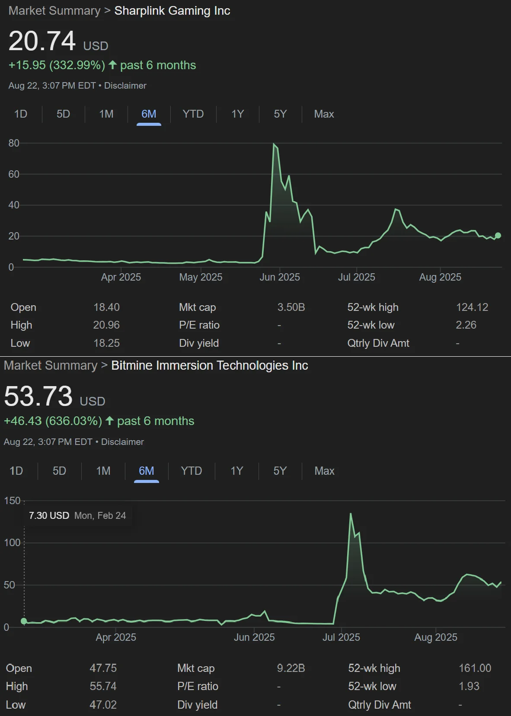Click 'P/E ratio' label in Sharplink stats
Viewport: 511px width, 716px height.
click(199, 325)
